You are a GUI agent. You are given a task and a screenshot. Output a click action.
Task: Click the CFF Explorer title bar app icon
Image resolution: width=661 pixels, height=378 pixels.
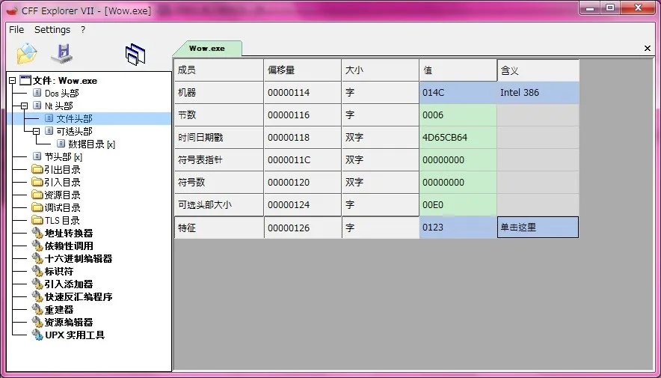[x=12, y=10]
